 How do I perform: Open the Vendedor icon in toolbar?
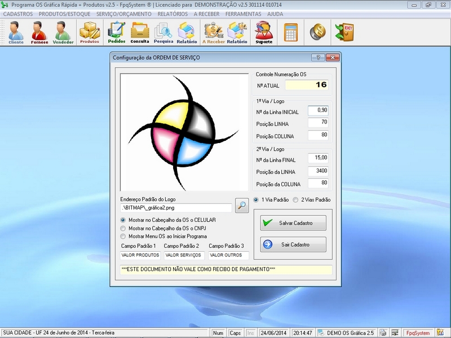63,32
